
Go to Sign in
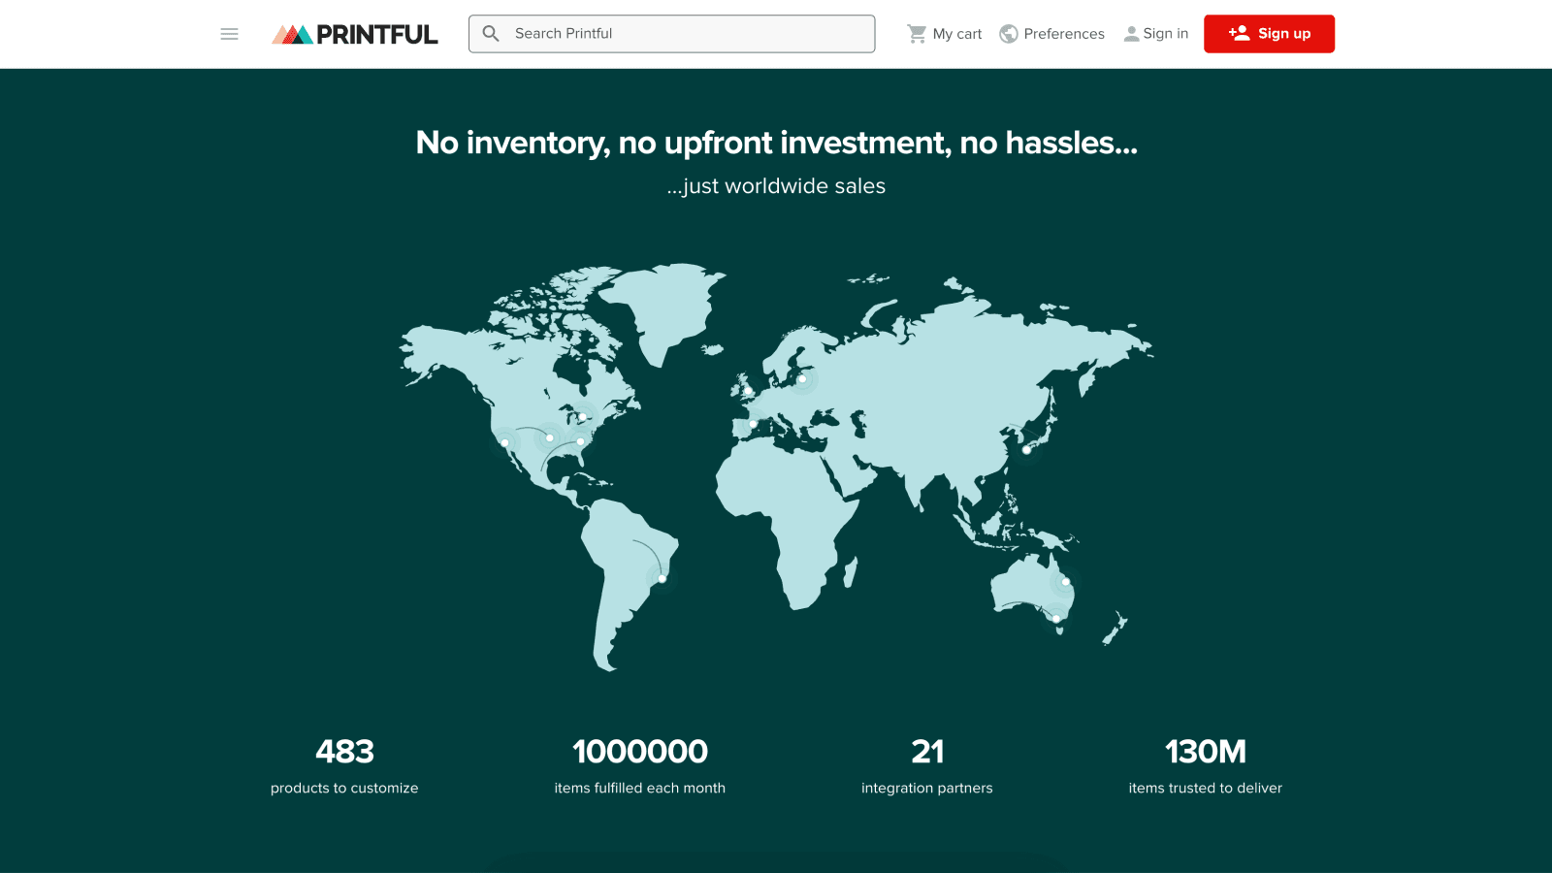[x=1156, y=34]
